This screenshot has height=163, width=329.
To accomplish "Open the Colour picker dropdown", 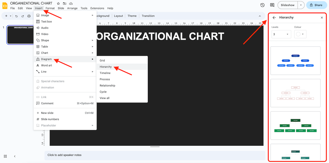I will (300, 34).
